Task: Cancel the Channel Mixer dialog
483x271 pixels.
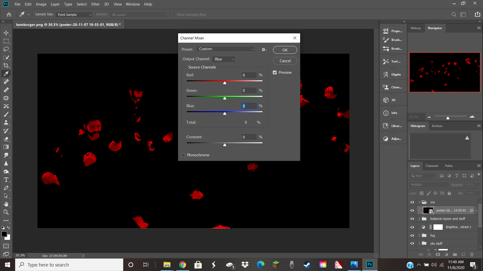Action: click(x=285, y=61)
